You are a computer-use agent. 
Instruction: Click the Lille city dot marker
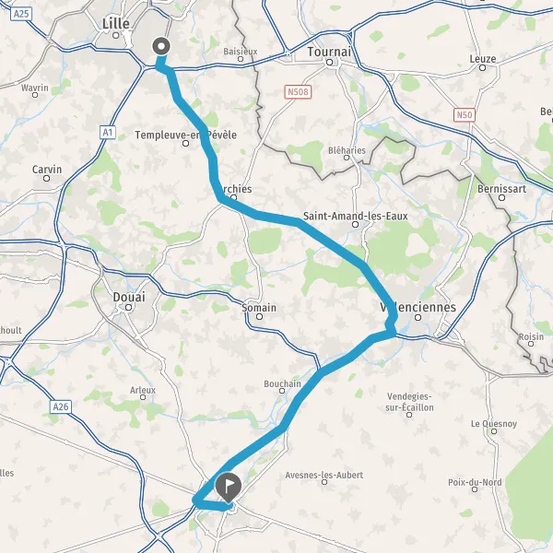click(116, 35)
